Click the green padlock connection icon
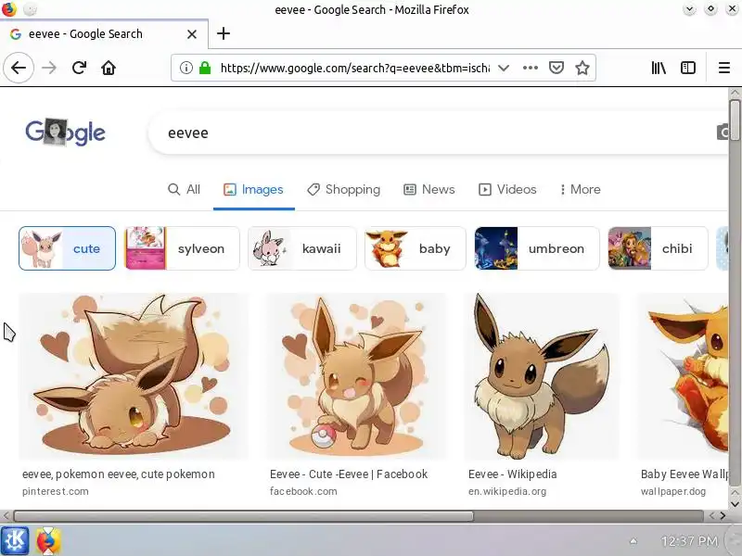This screenshot has height=556, width=742. click(x=205, y=68)
